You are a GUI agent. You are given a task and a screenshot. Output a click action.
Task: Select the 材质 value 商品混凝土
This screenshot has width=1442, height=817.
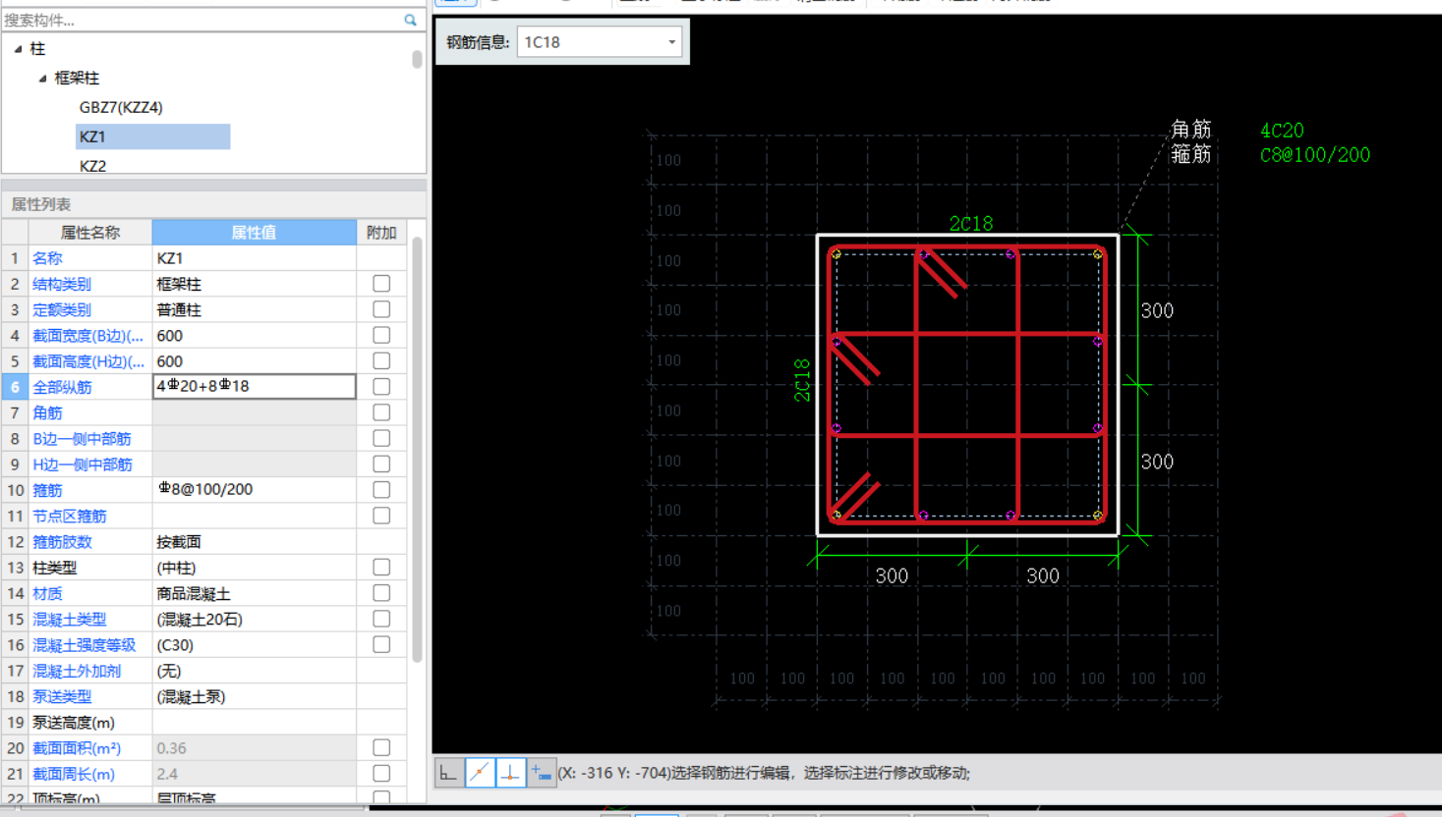[x=255, y=593]
